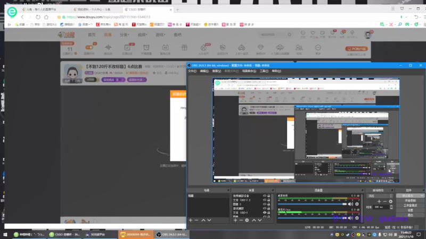Image resolution: width=426 pixels, height=239 pixels.
Task: Open the gift box icon on Douyu toolbar
Action: 184,48
